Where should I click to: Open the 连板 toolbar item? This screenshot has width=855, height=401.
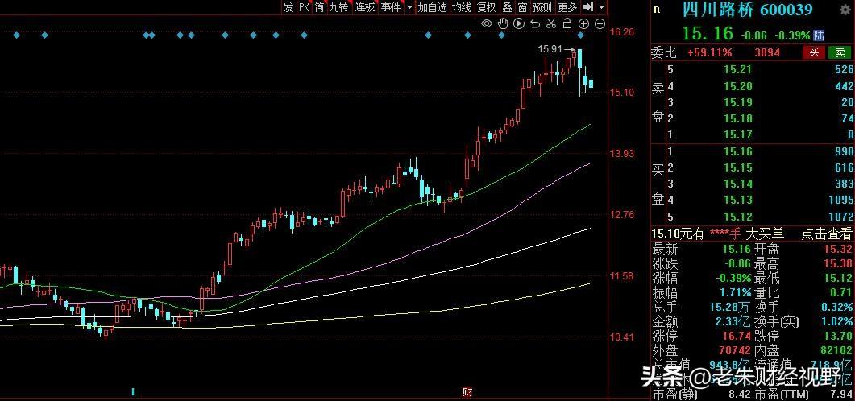point(365,7)
